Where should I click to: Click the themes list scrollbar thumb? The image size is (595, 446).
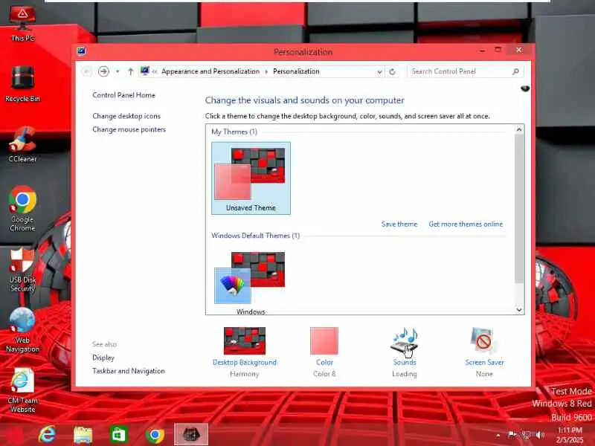tap(519, 209)
